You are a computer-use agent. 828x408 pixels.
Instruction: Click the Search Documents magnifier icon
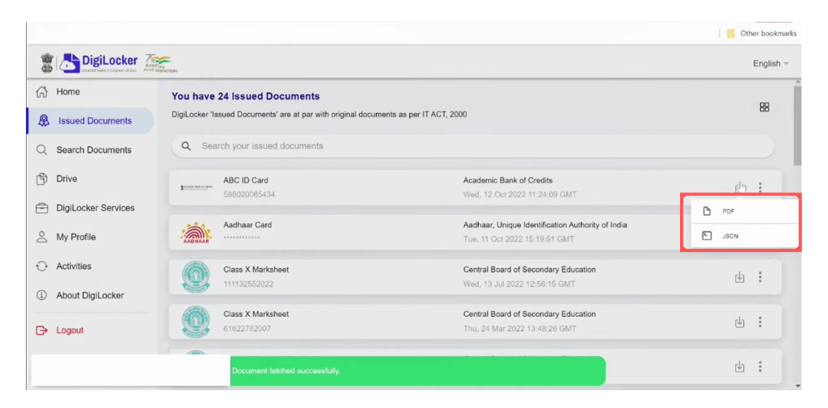click(x=42, y=150)
